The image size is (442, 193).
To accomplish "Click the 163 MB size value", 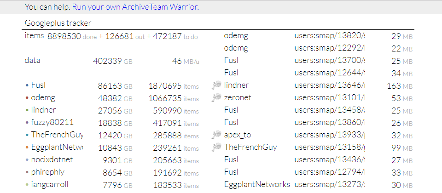I will tap(400, 85).
